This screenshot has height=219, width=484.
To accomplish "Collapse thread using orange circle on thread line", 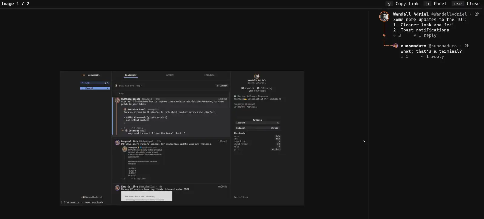I will tap(384, 35).
